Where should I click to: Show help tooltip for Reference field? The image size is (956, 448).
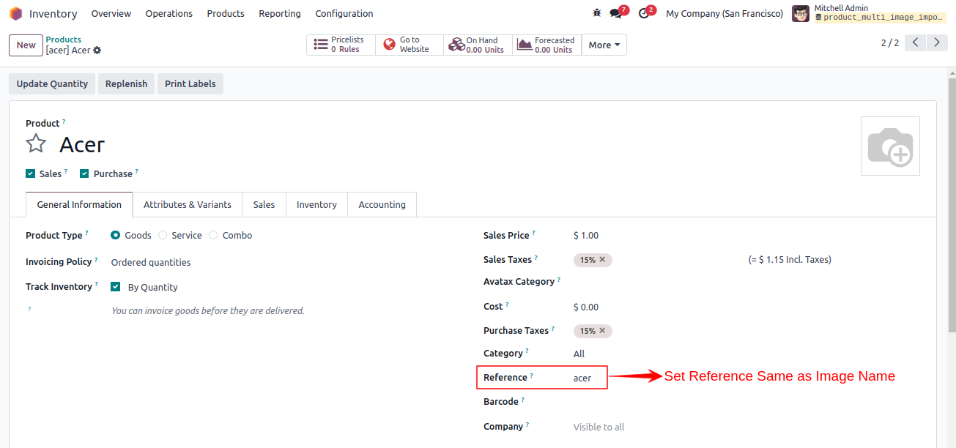[532, 376]
